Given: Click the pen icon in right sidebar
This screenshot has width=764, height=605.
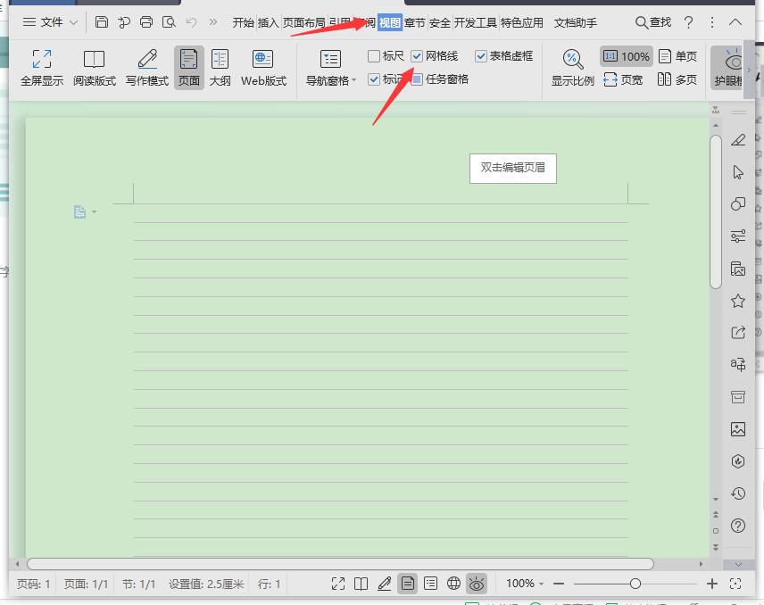Looking at the screenshot, I should click(x=738, y=140).
